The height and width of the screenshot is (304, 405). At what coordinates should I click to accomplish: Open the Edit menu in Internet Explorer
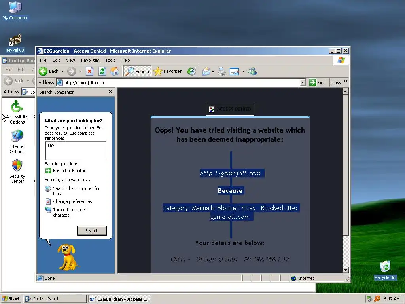coord(56,60)
